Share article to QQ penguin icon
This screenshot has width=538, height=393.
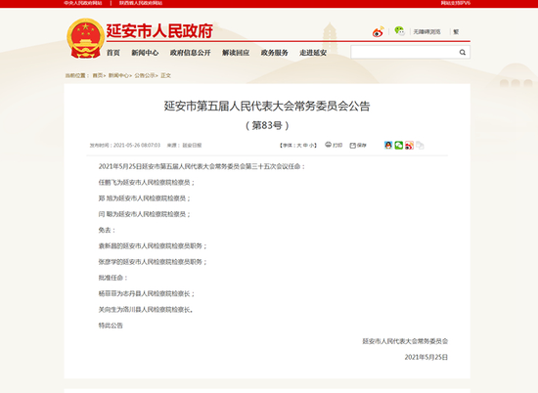point(388,145)
